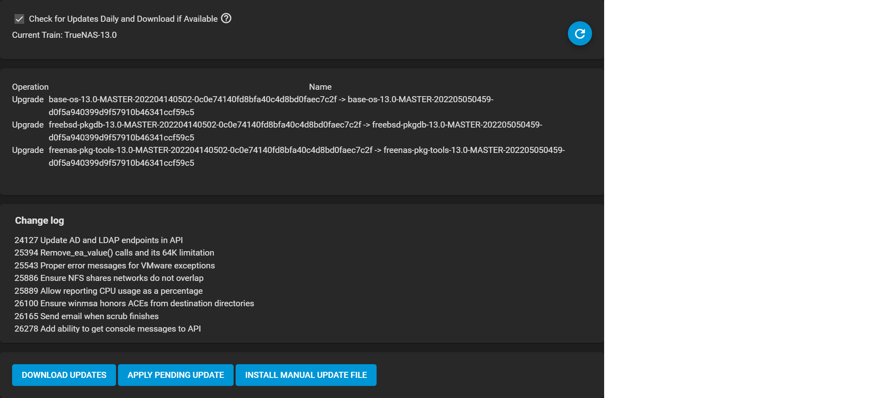Click the freebsd-pkgdb-13.0-MASTER upgrade entry

(295, 131)
